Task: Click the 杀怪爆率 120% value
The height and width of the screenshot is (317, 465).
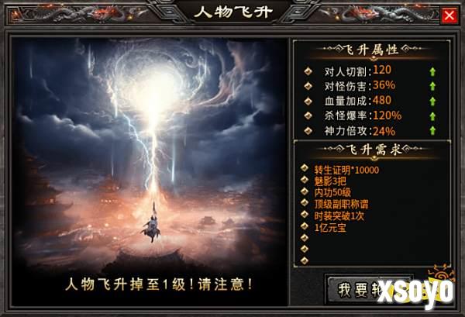Action: coord(387,115)
